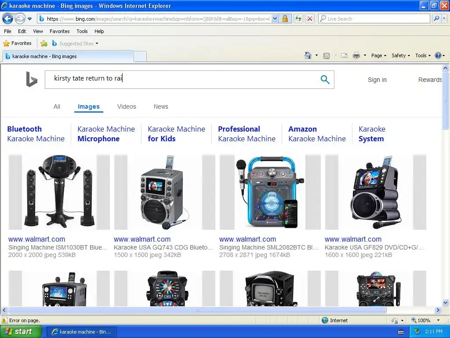450x338 pixels.
Task: Open Singing Machine SML2082BTC image thumbnail
Action: (270, 192)
